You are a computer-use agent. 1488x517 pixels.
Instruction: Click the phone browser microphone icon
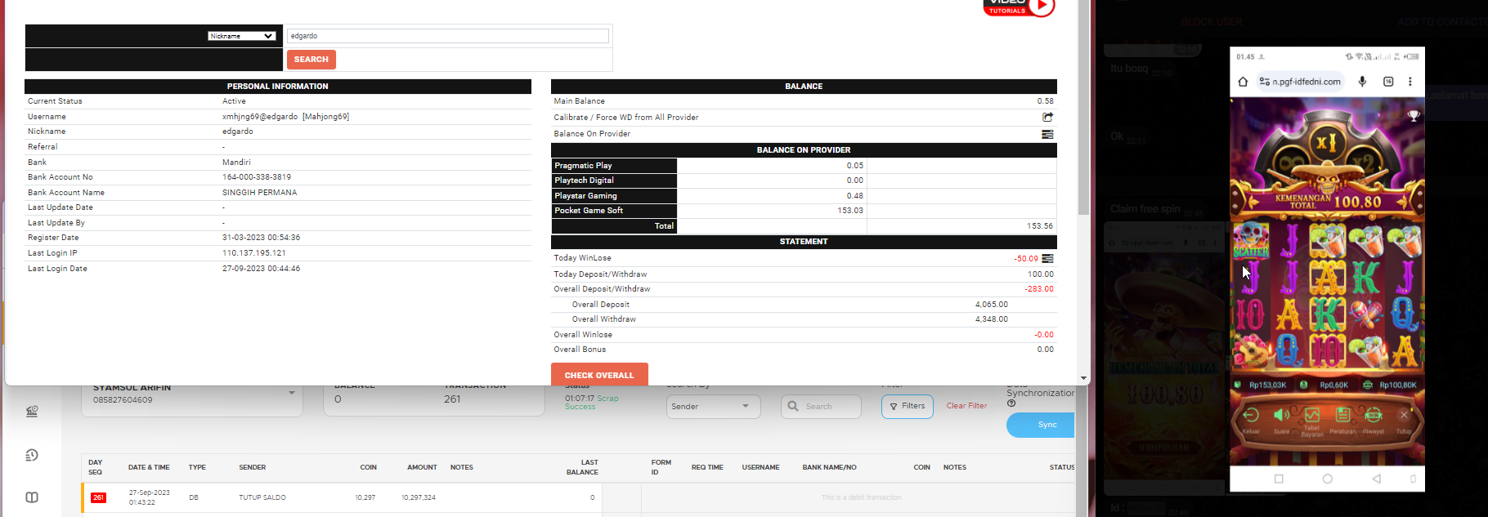coord(1362,82)
